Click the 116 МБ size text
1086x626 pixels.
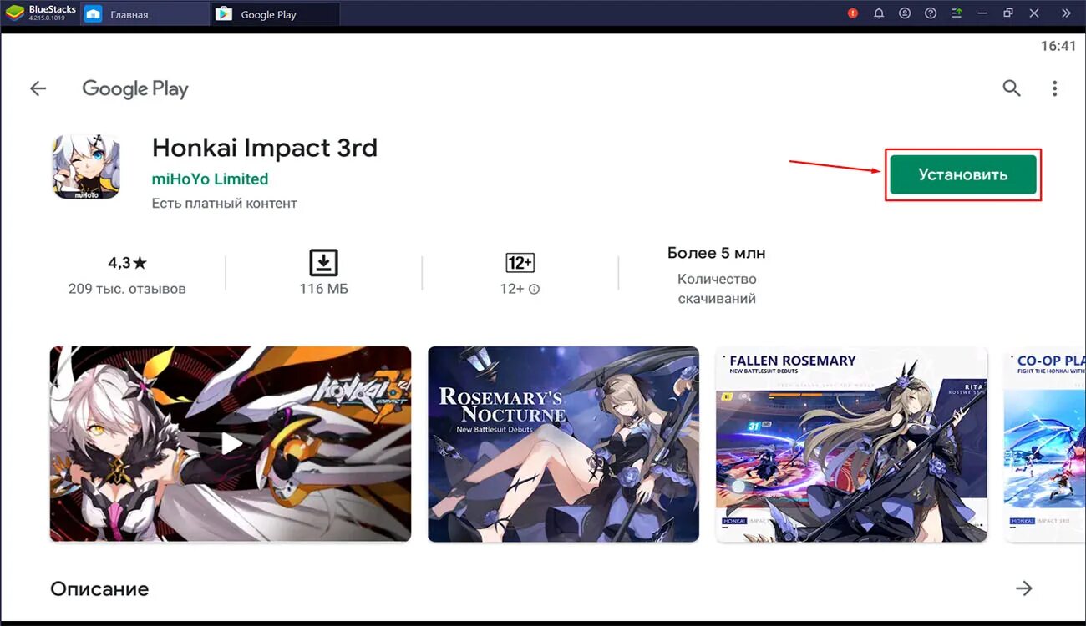click(x=323, y=289)
